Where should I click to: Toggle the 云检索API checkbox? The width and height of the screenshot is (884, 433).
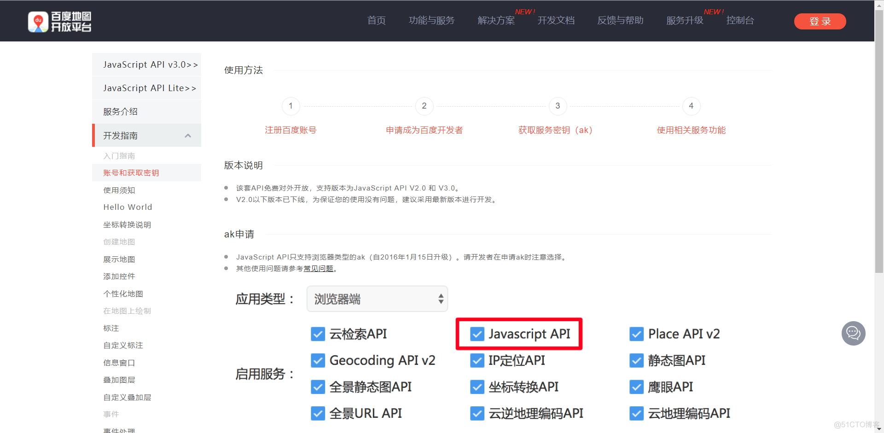[x=318, y=334]
